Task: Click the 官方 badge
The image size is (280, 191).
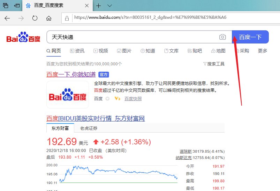Action: (104, 75)
